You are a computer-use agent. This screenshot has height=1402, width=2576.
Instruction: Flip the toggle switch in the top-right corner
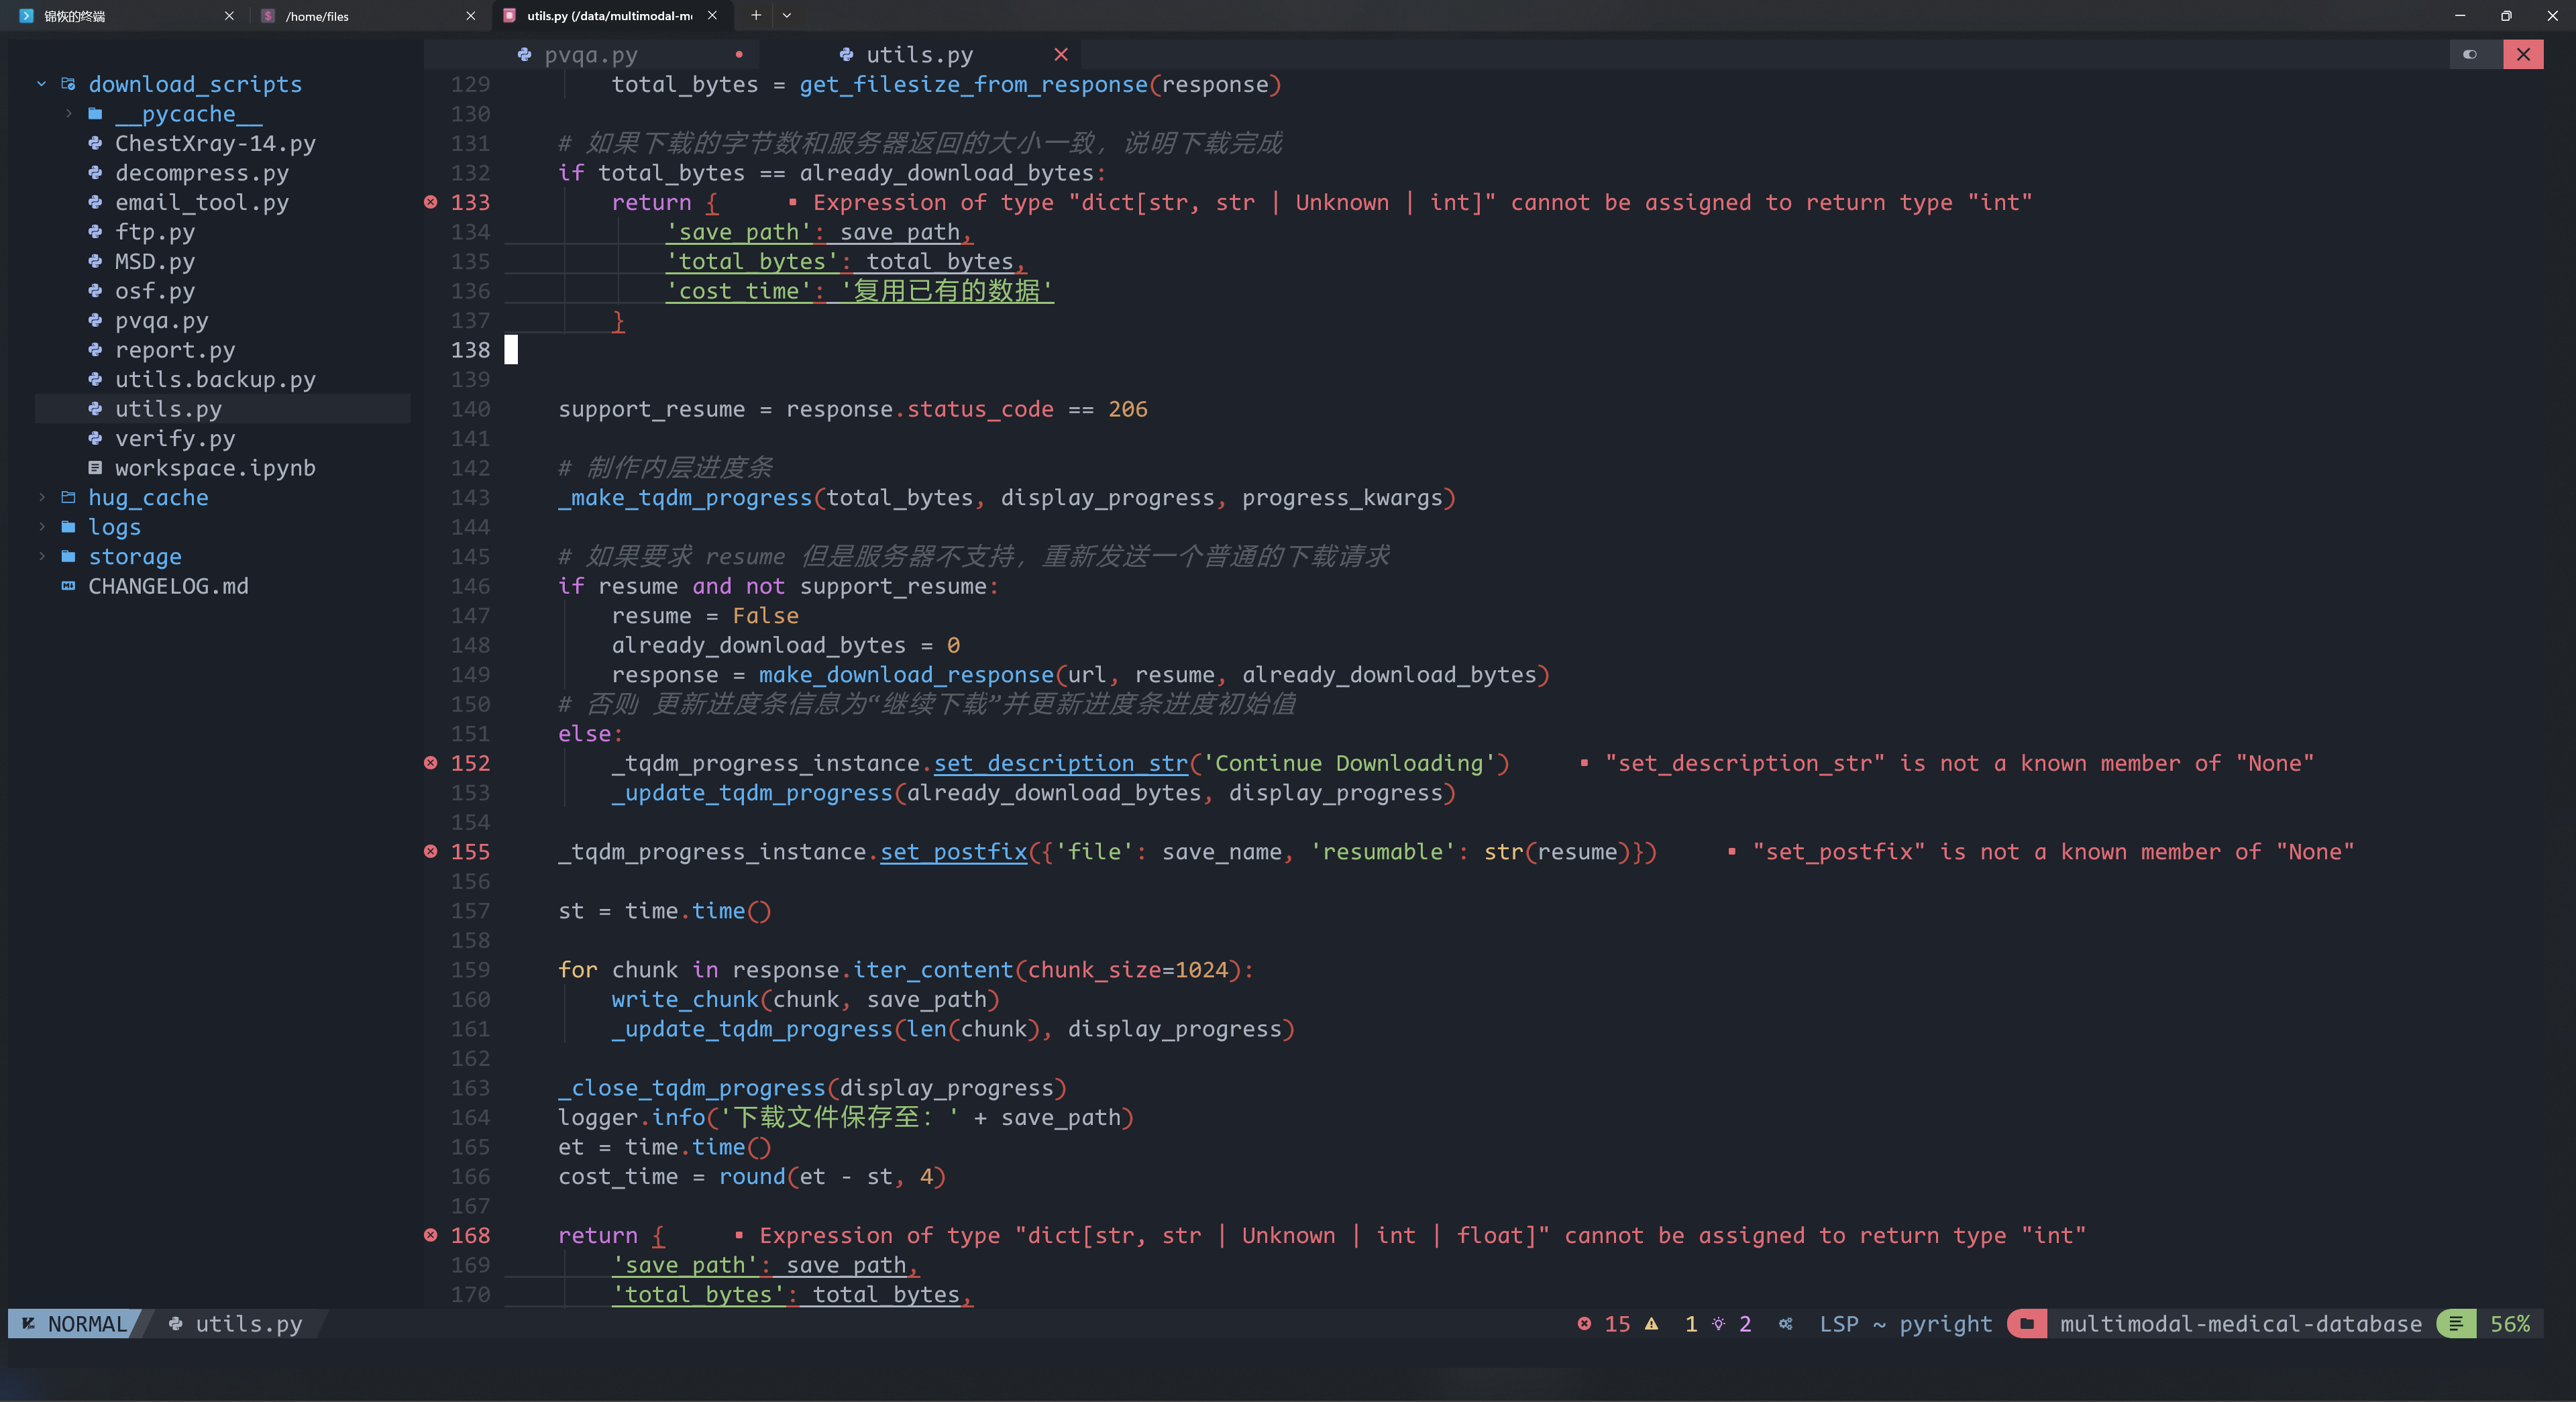2470,55
